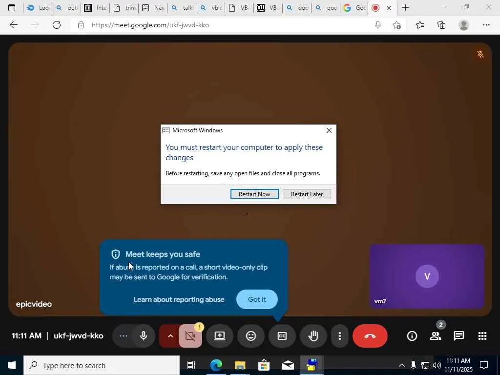Close the current Meet tab
This screenshot has height=375, width=500.
click(x=389, y=8)
